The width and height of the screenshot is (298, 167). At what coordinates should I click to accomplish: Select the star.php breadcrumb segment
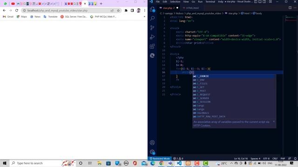point(231,13)
